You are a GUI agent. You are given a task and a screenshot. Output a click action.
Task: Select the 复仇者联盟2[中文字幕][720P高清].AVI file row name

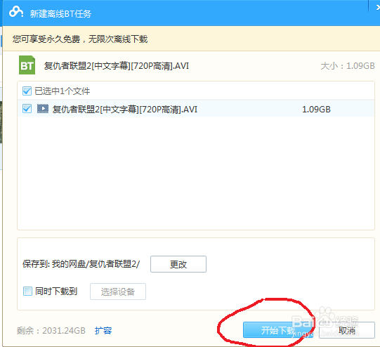coord(125,110)
